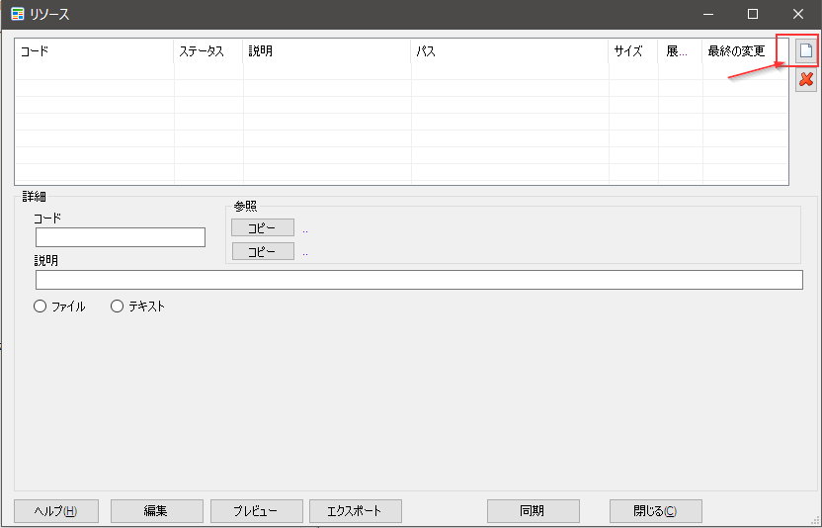Click the 説明 input field
822x528 pixels.
pyautogui.click(x=419, y=280)
